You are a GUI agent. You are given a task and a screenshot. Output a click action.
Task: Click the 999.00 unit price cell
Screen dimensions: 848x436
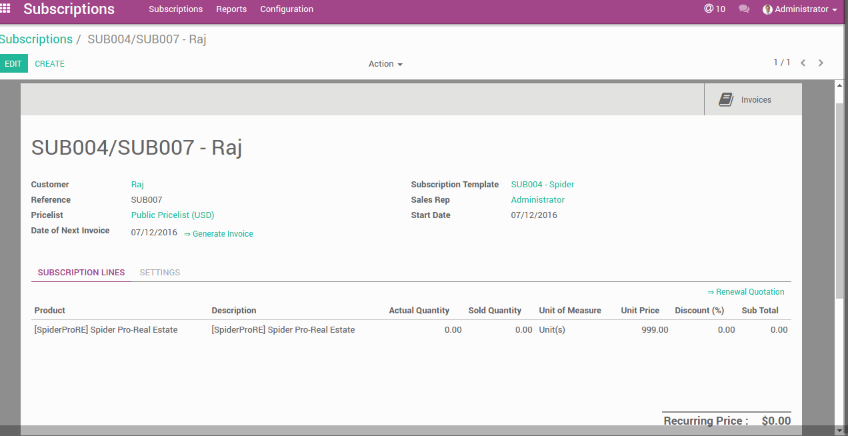point(655,330)
